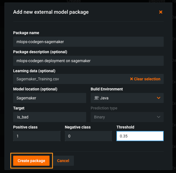Click the X icon beside Clear selection
Image resolution: width=176 pixels, height=173 pixels.
132,79
